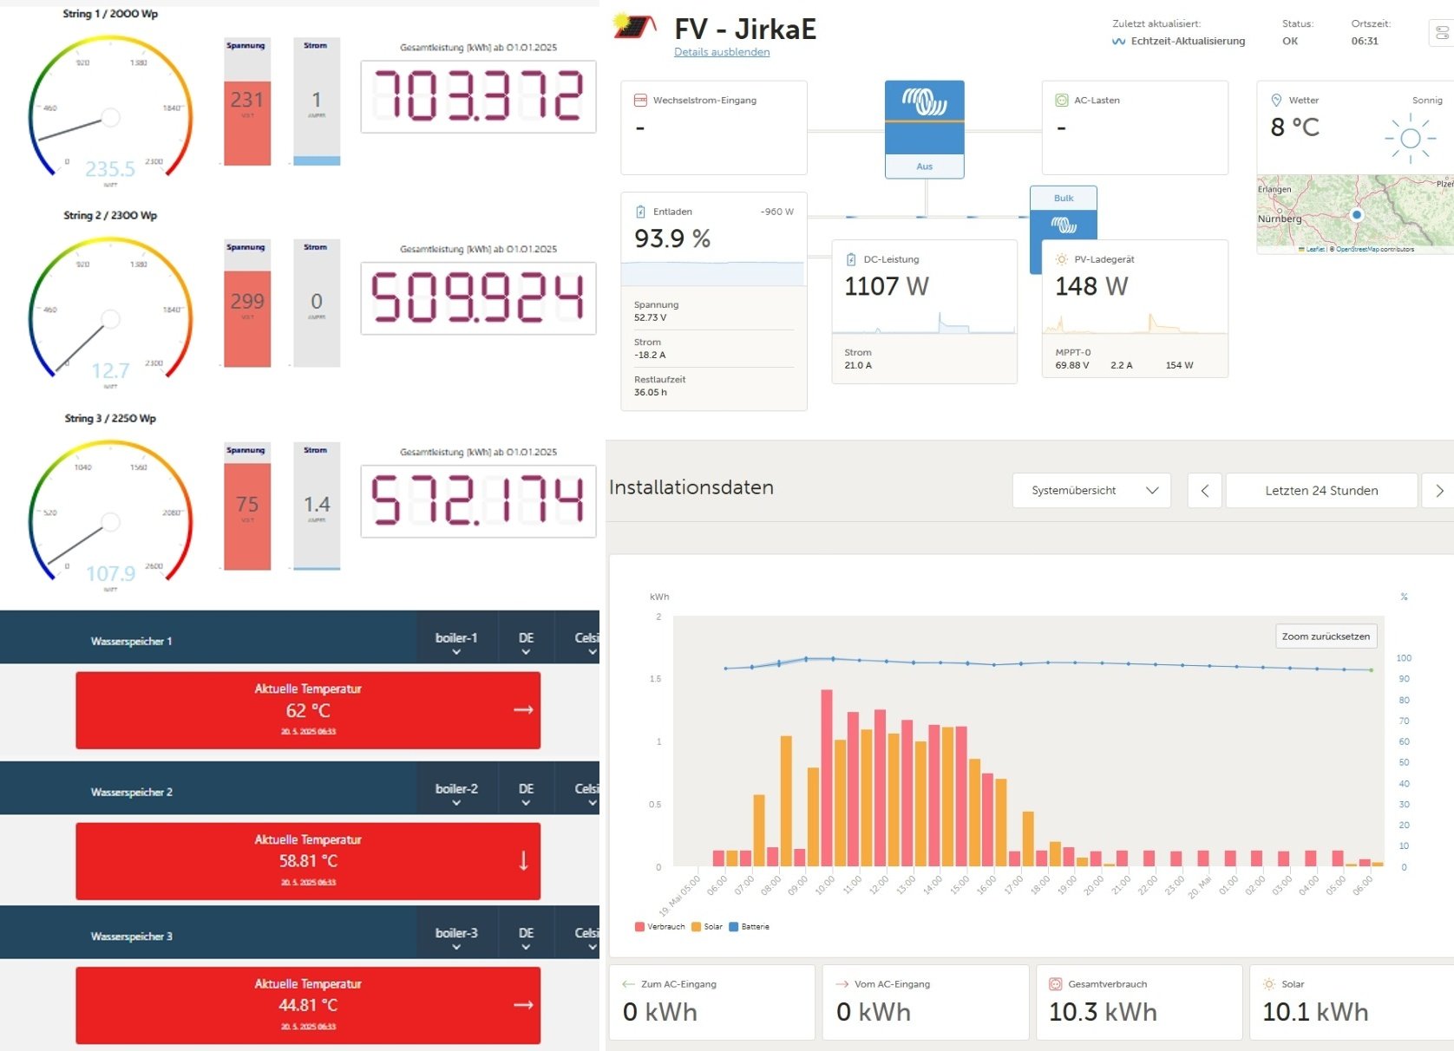
Task: Click the PV-Ladegerät sun icon
Action: click(1061, 259)
